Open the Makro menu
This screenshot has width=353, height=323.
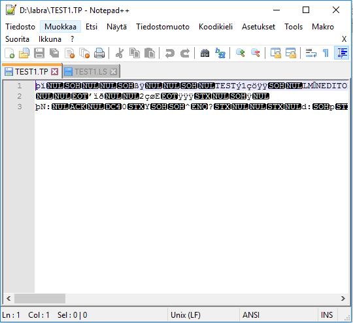pyautogui.click(x=323, y=27)
